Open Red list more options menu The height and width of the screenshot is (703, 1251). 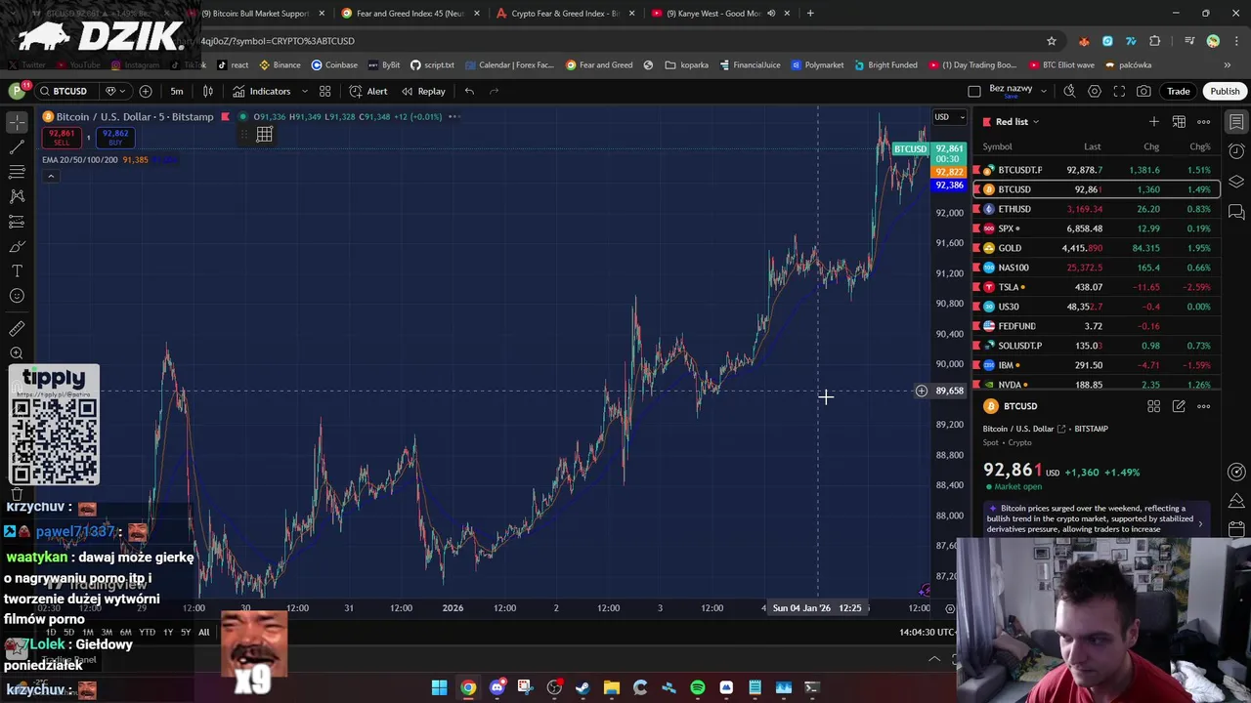(x=1204, y=121)
